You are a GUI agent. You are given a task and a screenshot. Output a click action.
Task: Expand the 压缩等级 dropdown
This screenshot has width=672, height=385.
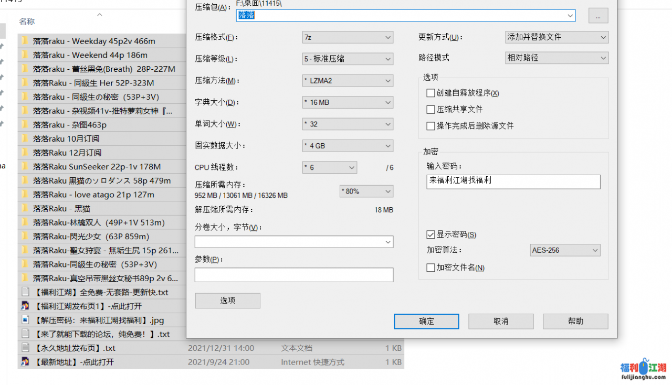click(348, 59)
